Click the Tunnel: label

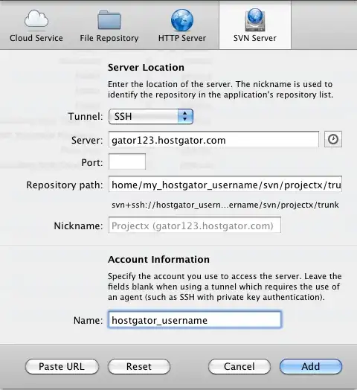86,116
